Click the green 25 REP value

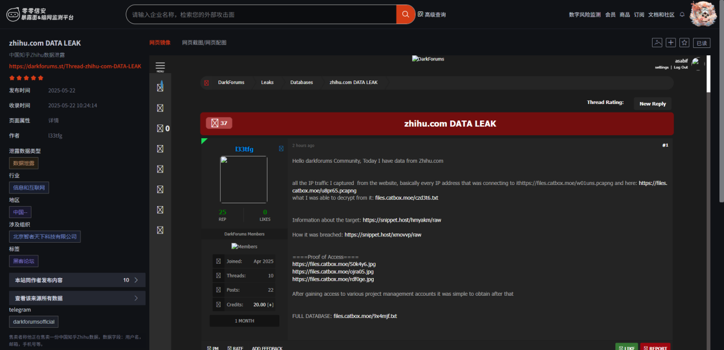pos(222,212)
